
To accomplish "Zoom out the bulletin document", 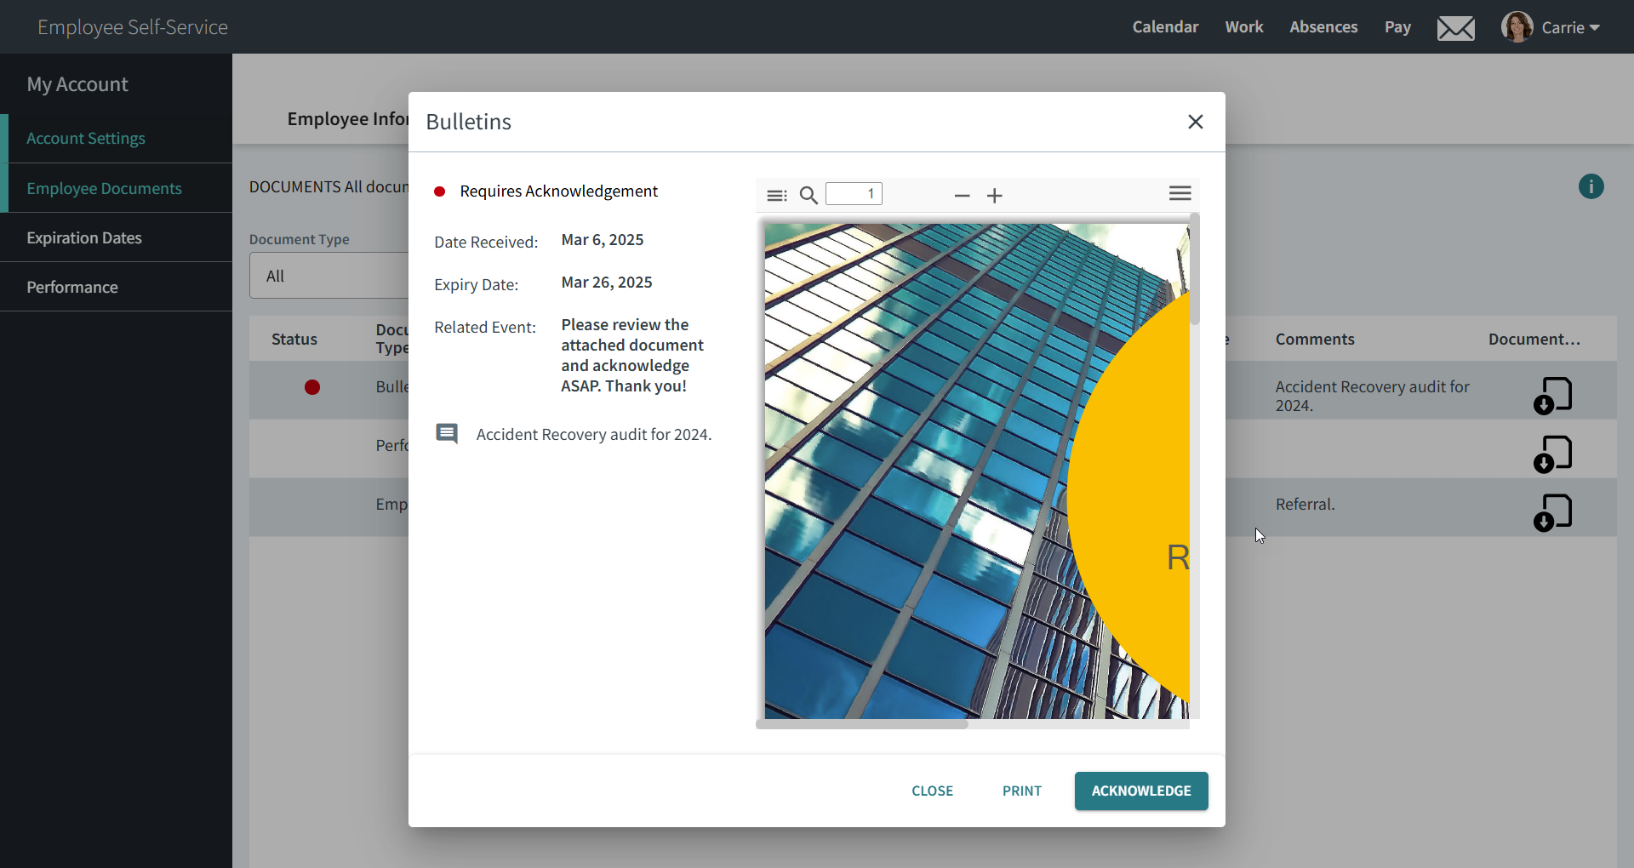I will click(962, 195).
